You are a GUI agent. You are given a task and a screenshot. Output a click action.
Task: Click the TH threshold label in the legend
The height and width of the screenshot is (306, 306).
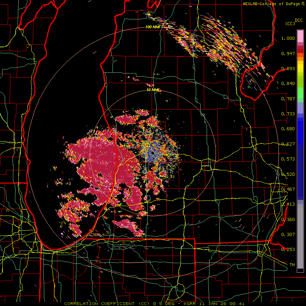(x=292, y=265)
